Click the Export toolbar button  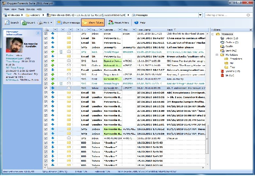(28, 22)
